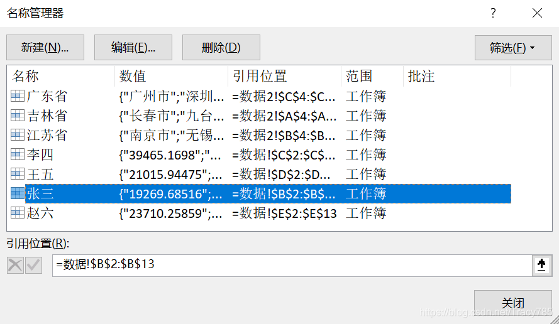The width and height of the screenshot is (559, 324).
Task: Open the 编辑(E)... dialog button
Action: (x=133, y=47)
